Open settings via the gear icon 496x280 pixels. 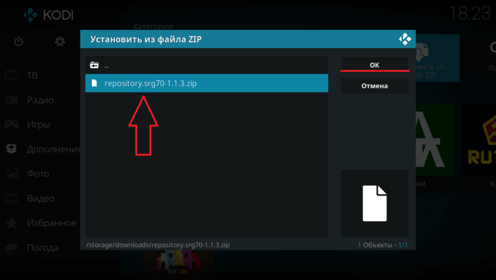pos(60,42)
